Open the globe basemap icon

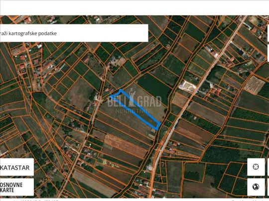pyautogui.click(x=256, y=187)
